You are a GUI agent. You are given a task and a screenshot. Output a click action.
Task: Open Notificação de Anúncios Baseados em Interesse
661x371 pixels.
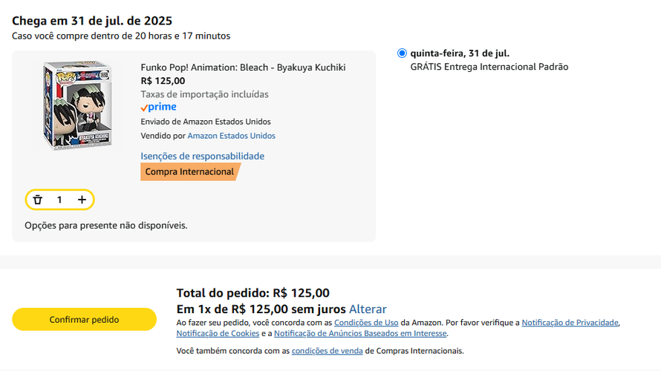tap(360, 334)
